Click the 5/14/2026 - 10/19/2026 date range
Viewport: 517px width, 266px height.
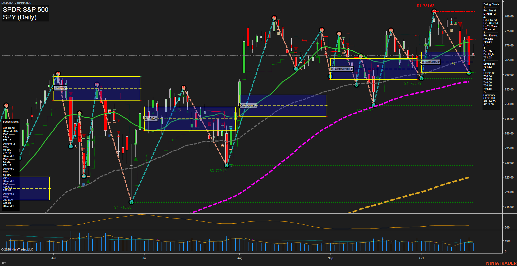click(16, 3)
